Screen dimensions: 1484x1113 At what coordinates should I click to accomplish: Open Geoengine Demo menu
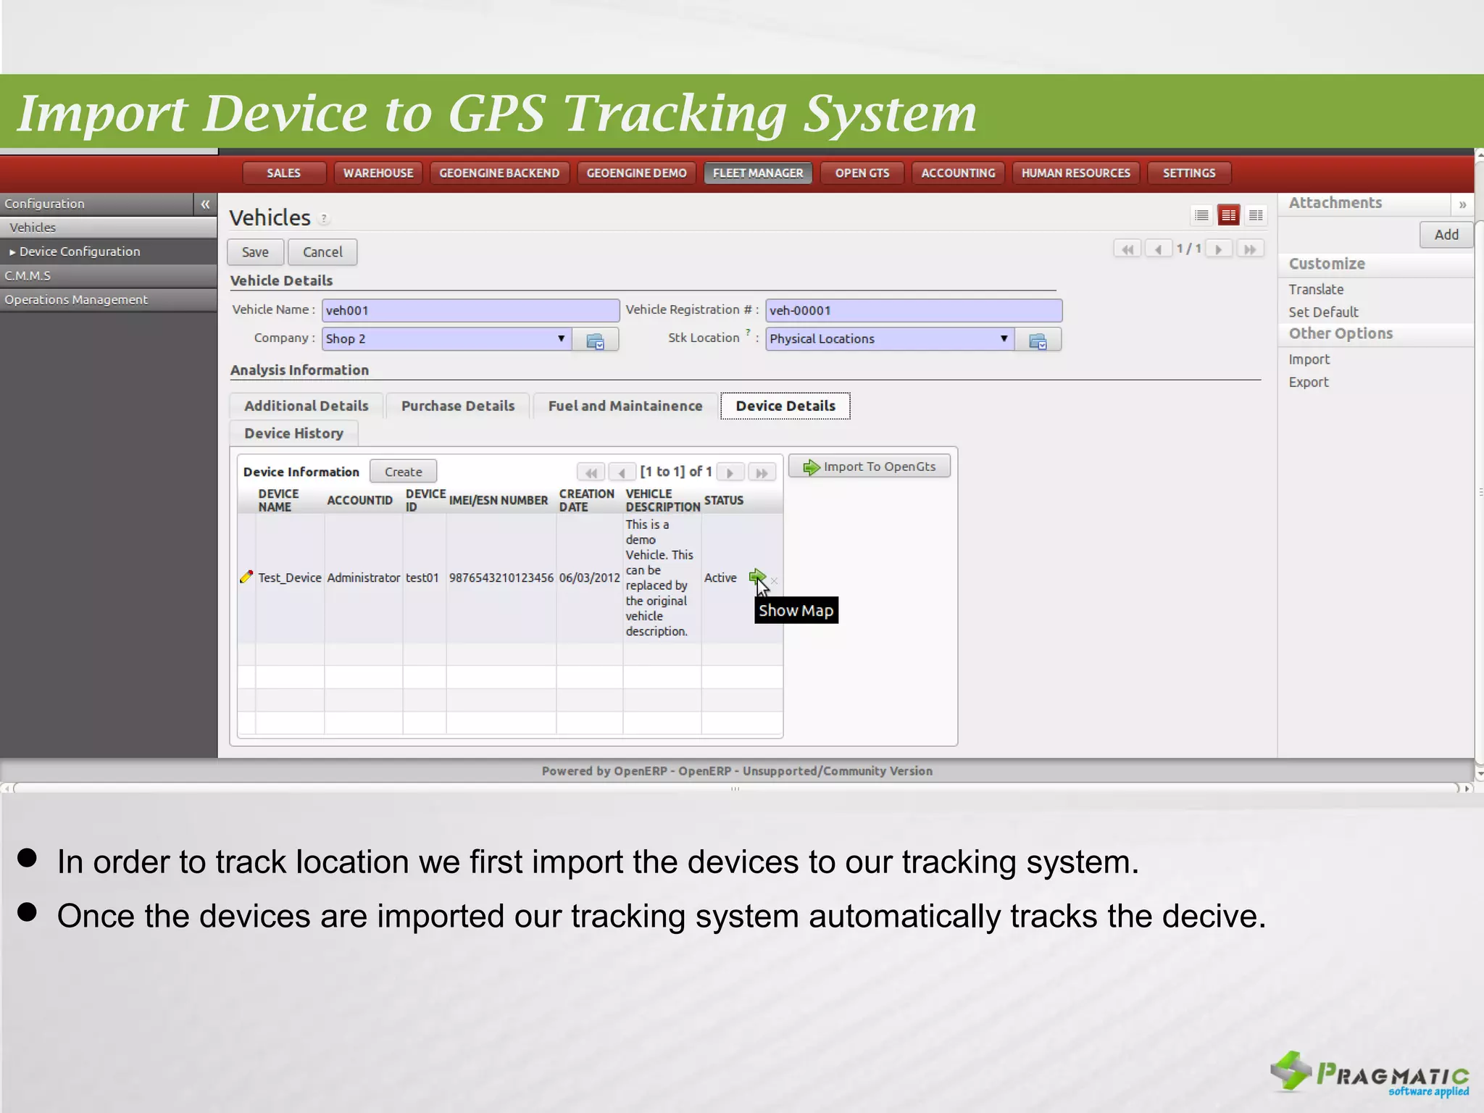click(x=636, y=173)
